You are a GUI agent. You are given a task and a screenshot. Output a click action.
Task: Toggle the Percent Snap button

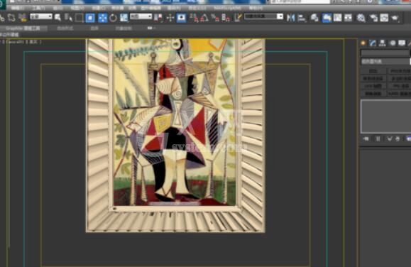(x=215, y=18)
